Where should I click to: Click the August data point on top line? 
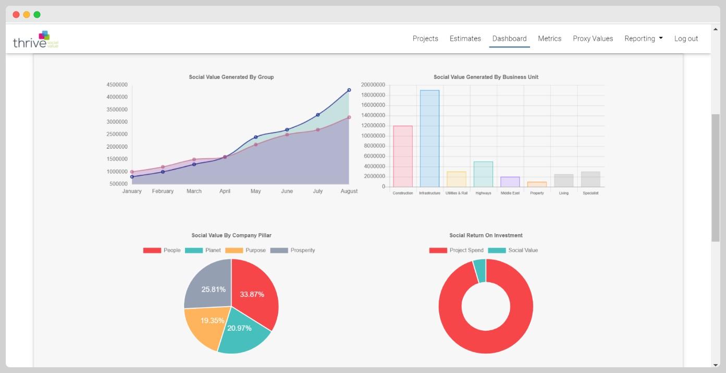click(x=349, y=90)
